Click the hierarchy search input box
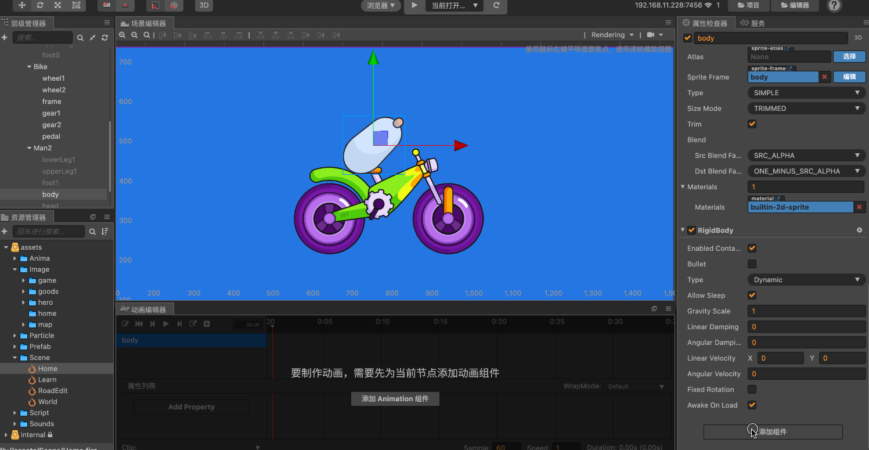The image size is (869, 450). point(43,38)
